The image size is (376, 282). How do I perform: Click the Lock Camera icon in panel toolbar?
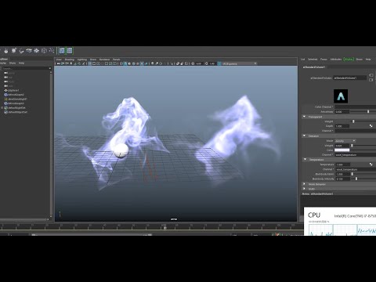63,63
